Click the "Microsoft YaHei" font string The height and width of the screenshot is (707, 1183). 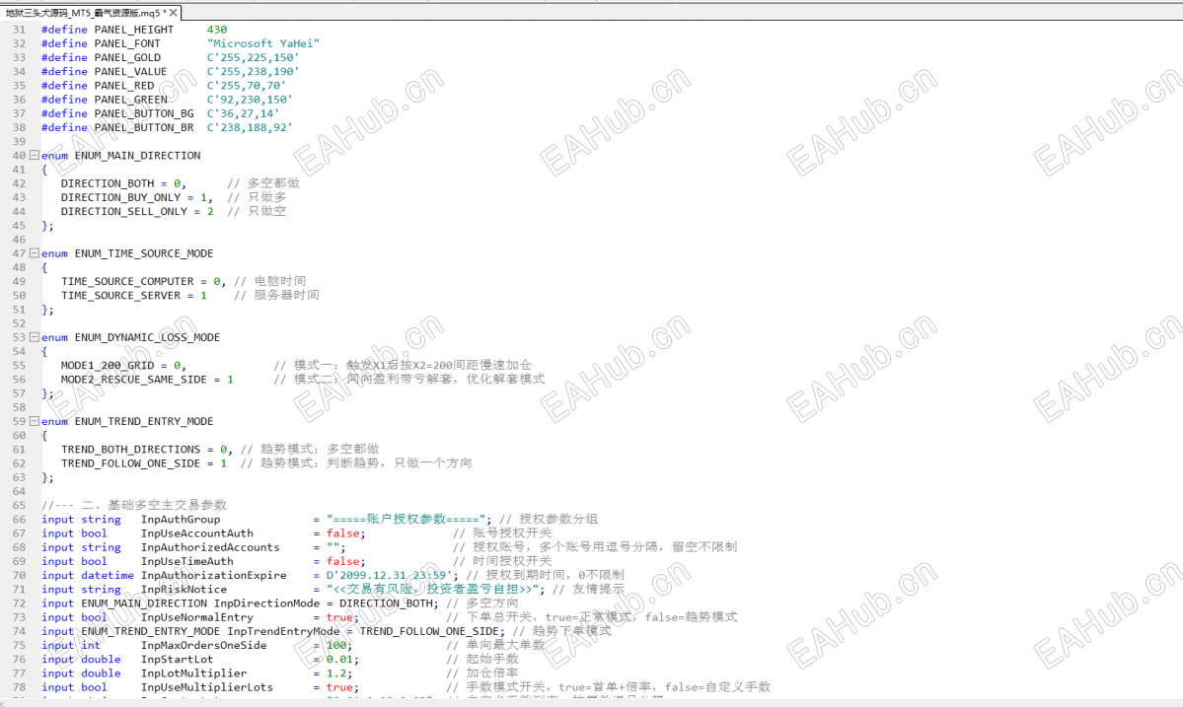tap(263, 43)
